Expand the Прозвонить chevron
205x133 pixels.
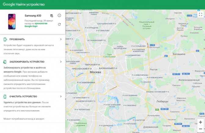click(61, 39)
